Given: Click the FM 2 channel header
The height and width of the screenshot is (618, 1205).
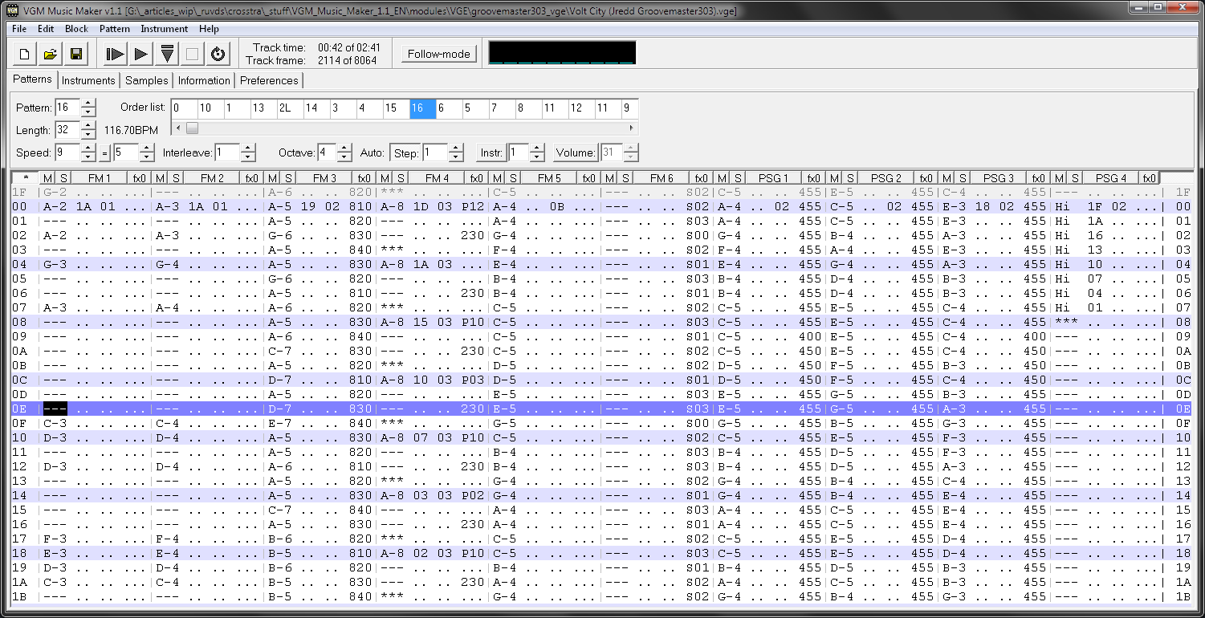Looking at the screenshot, I should [x=213, y=177].
